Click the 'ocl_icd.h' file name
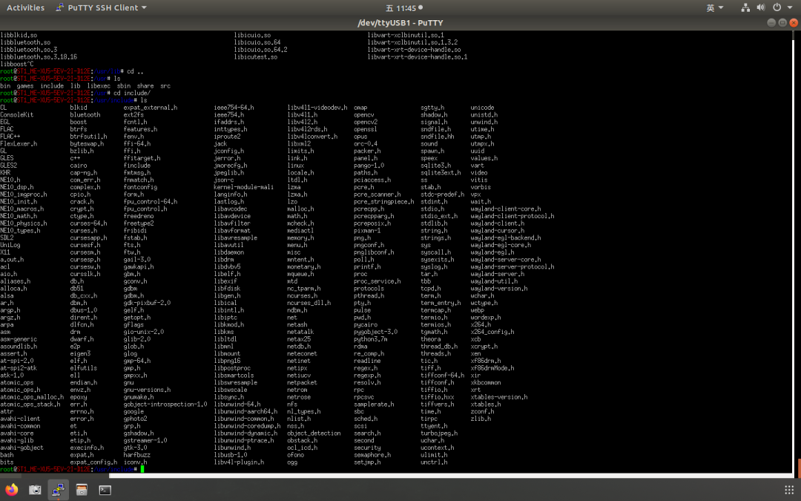The height and width of the screenshot is (501, 801). (x=302, y=448)
